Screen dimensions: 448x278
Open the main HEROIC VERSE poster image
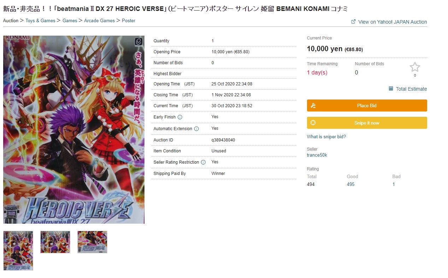[x=74, y=129]
